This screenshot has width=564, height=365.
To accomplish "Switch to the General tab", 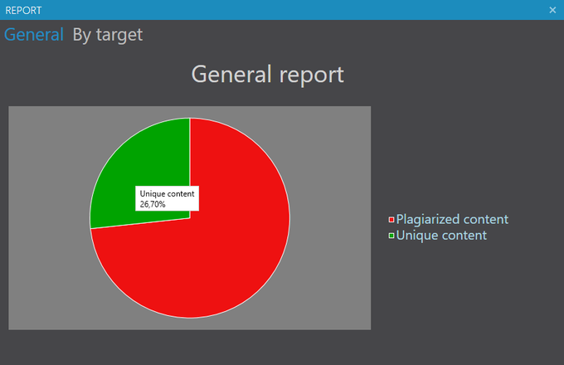I will 34,35.
